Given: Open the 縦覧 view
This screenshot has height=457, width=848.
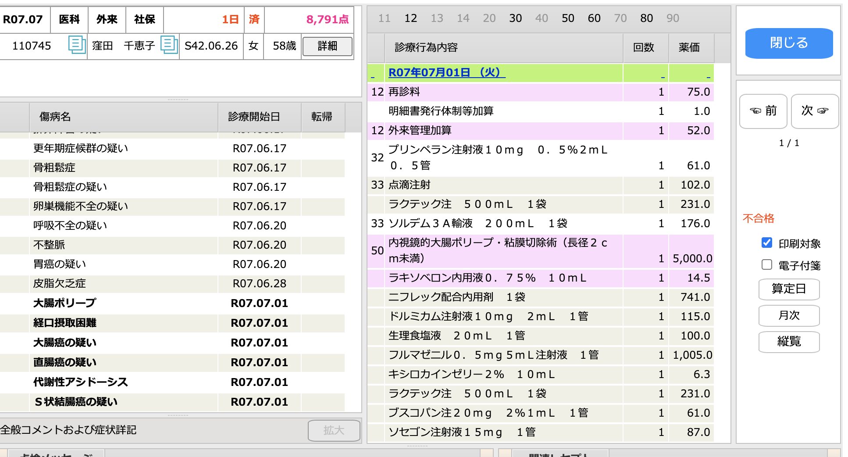Looking at the screenshot, I should 789,342.
